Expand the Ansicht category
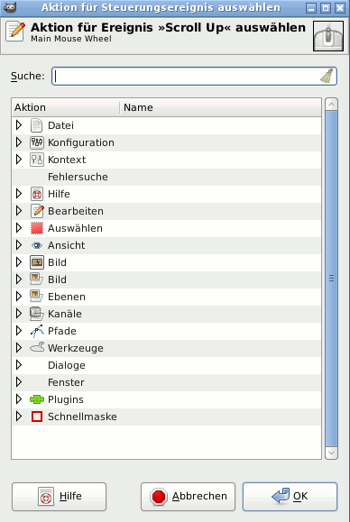Image resolution: width=350 pixels, height=522 pixels. [x=19, y=245]
